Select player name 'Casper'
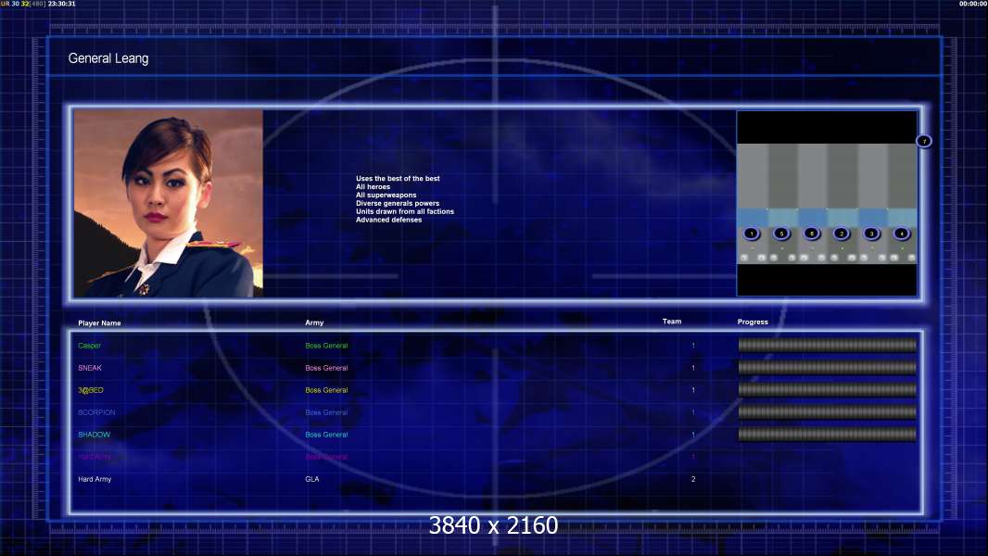 tap(90, 346)
